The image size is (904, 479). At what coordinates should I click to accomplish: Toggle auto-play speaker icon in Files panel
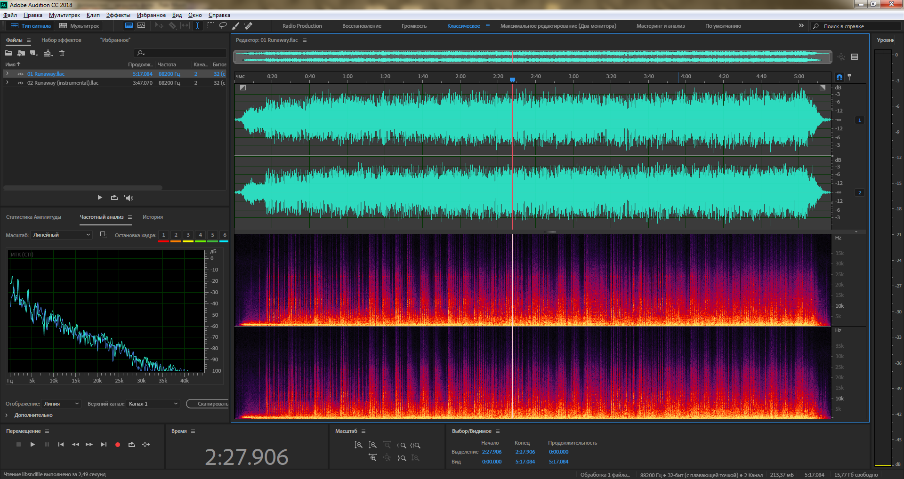[x=129, y=198]
